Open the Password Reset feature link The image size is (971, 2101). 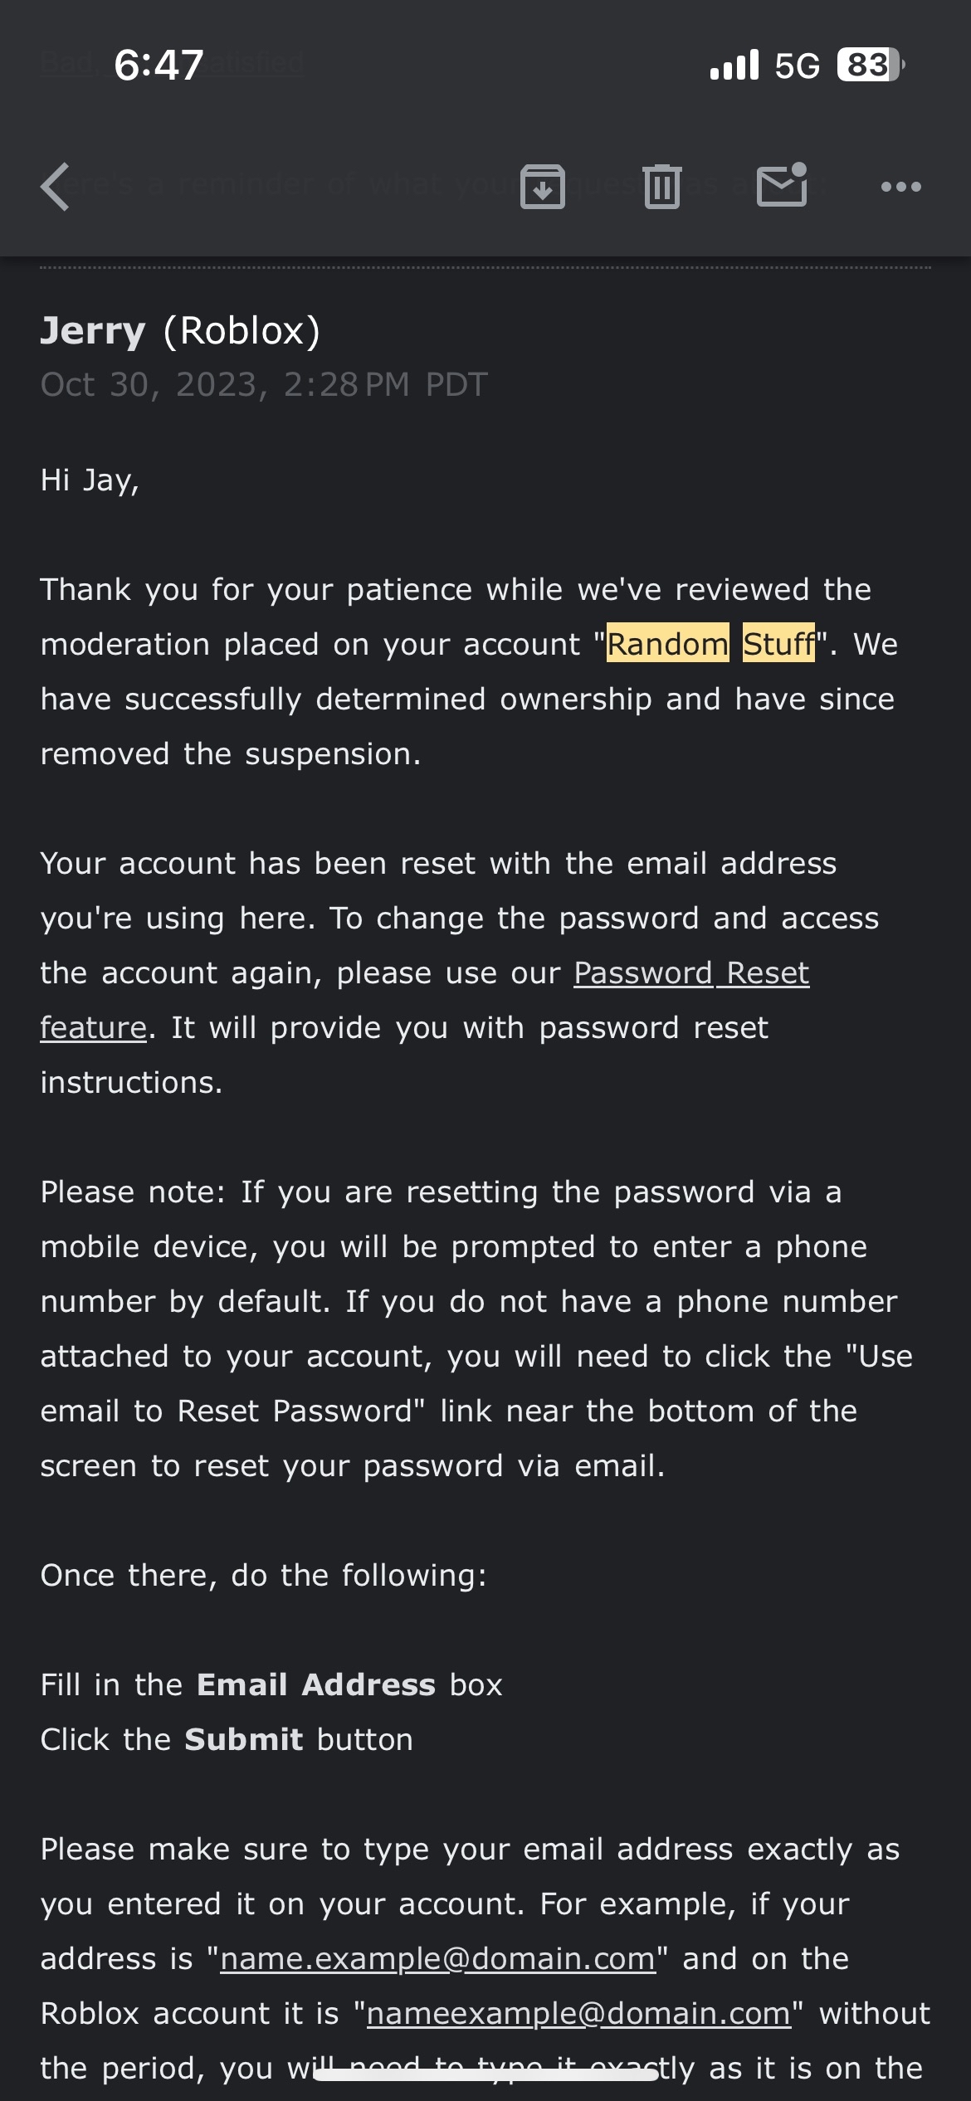[690, 973]
